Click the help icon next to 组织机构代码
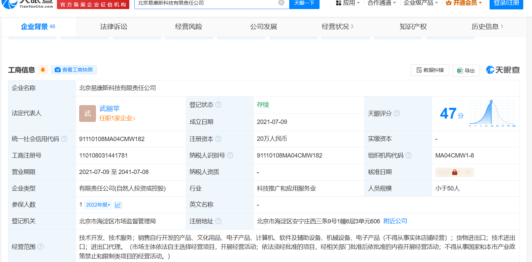 pos(409,155)
